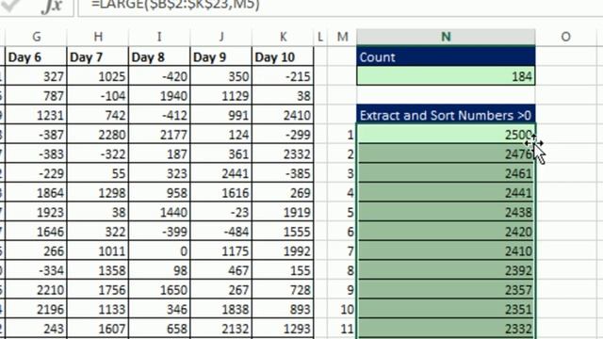This screenshot has height=339, width=603.
Task: Click the Day 10 header cell
Action: click(x=283, y=57)
